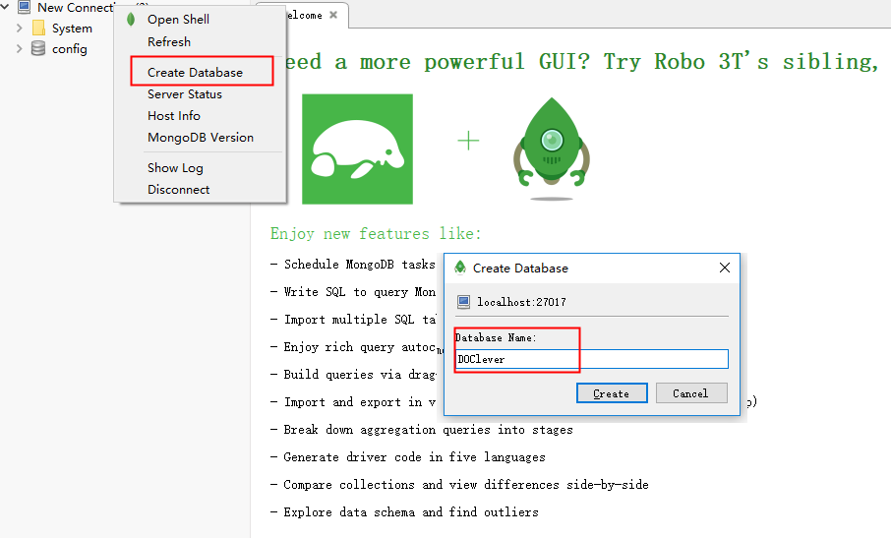Switch to the Welcome tab

point(304,15)
